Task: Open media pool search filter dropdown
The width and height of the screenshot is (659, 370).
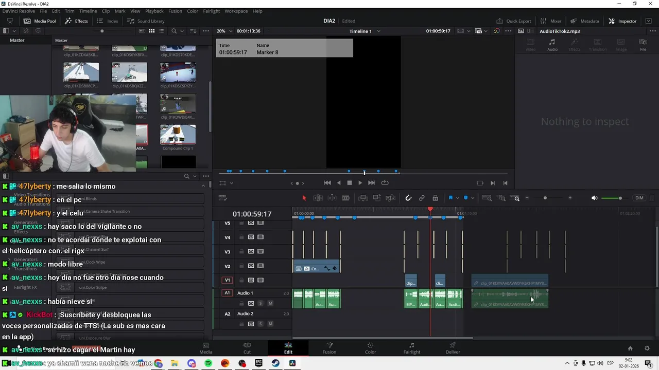Action: [182, 31]
